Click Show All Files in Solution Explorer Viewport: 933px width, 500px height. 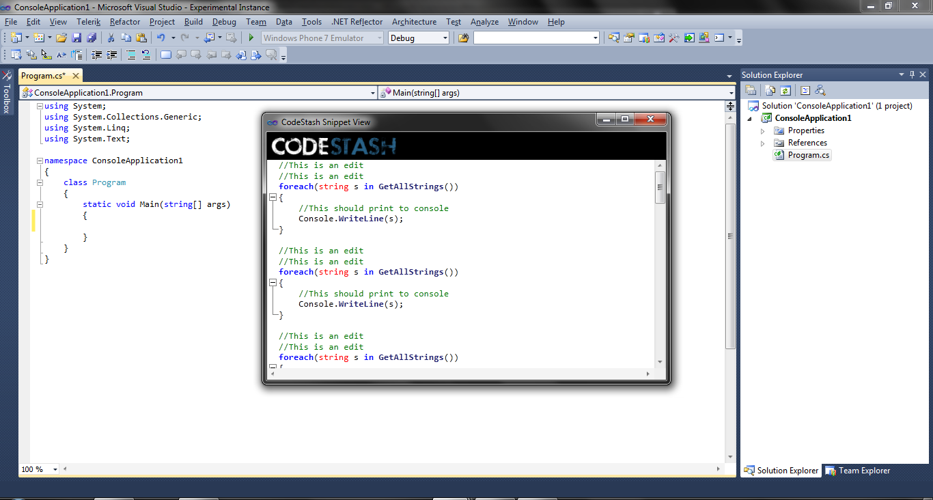770,90
